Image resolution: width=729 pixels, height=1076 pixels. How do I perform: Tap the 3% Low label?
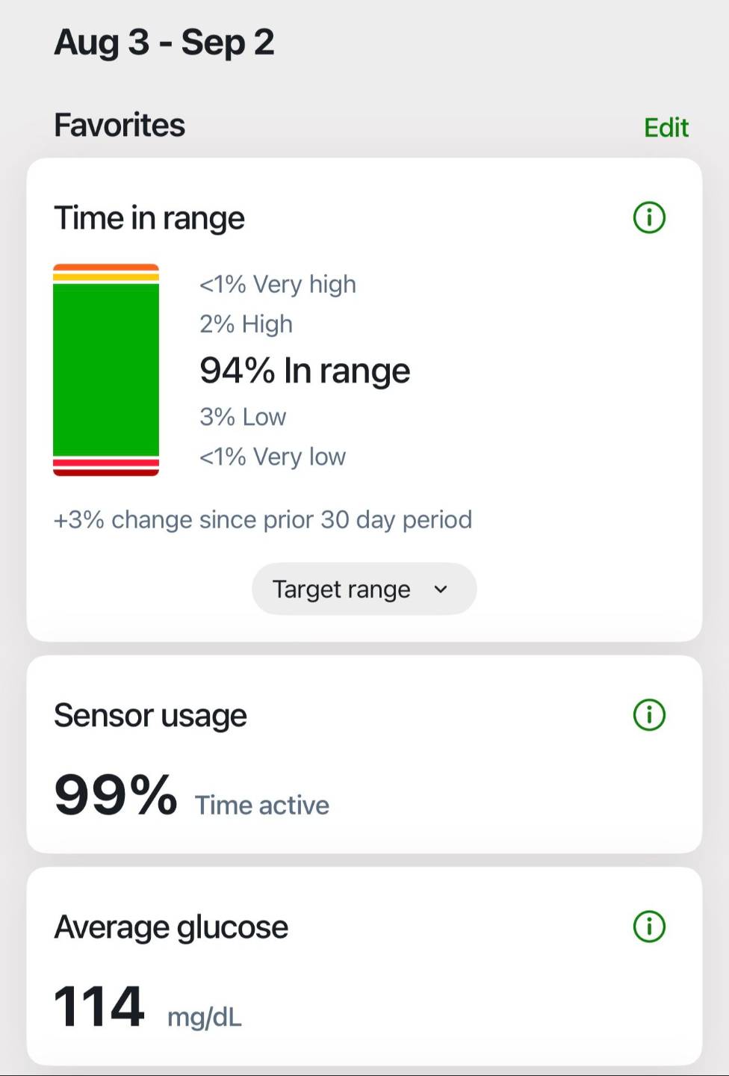243,416
